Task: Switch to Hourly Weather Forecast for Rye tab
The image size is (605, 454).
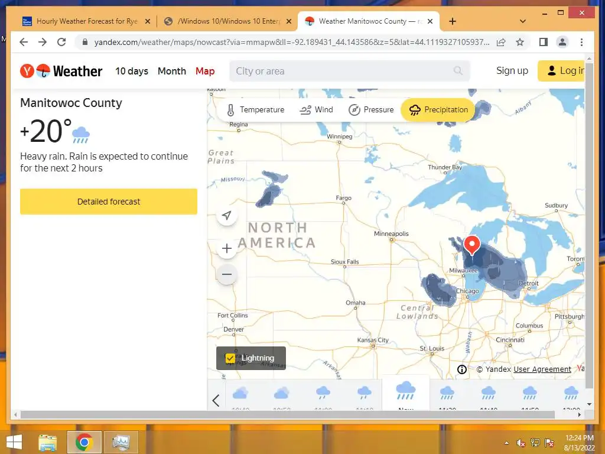Action: click(87, 21)
